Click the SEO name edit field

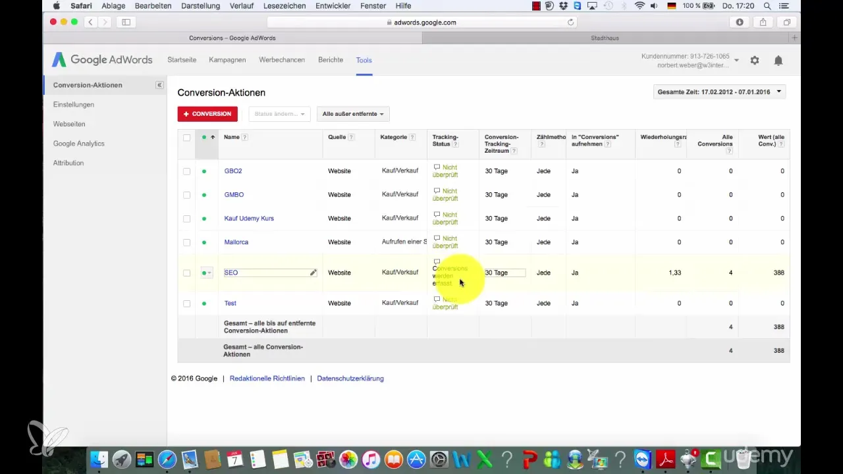coord(271,273)
